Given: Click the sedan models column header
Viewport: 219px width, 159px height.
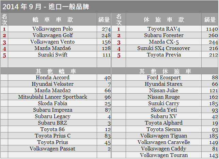Looking at the screenshot, I should tap(52, 19).
